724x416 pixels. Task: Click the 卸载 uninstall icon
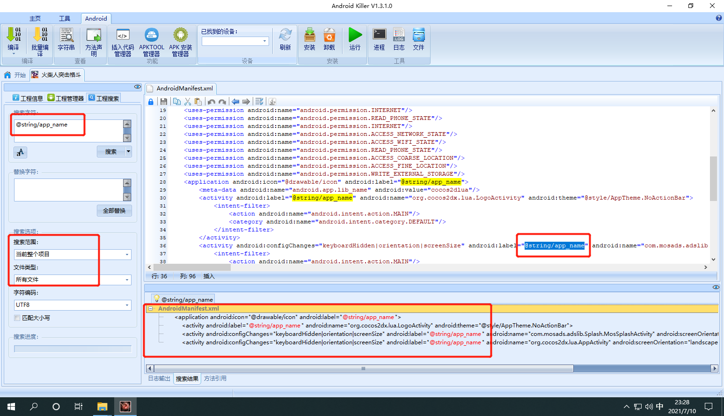point(329,39)
